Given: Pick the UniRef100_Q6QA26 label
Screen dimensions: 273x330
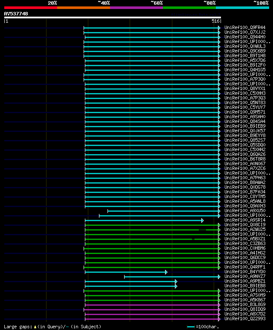Looking at the screenshot, I should pyautogui.click(x=245, y=154).
